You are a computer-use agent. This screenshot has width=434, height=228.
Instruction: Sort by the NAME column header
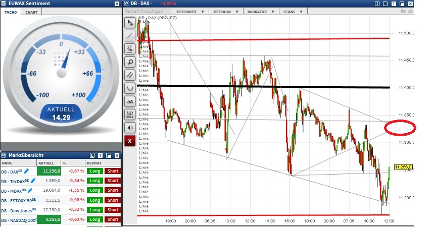pos(19,163)
